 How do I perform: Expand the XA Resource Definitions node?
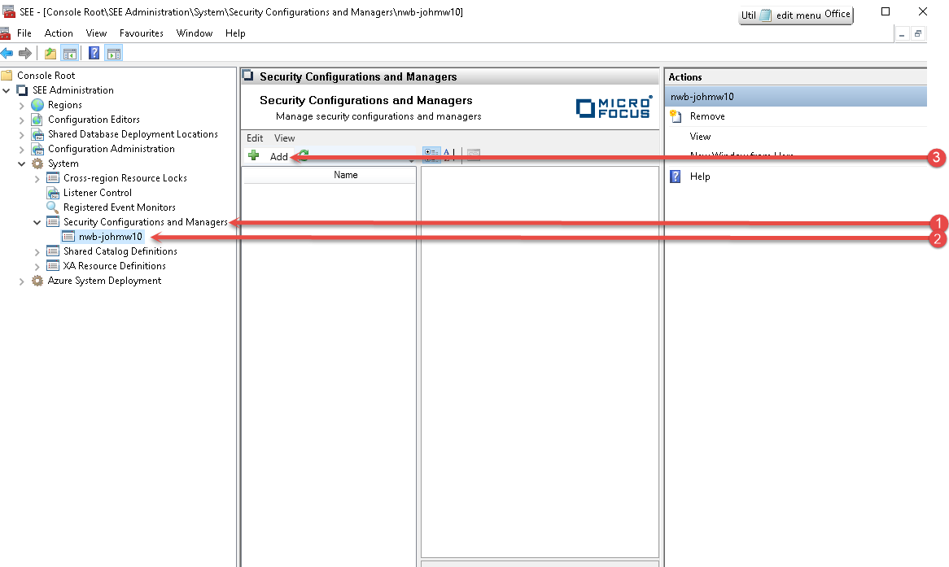tap(37, 266)
